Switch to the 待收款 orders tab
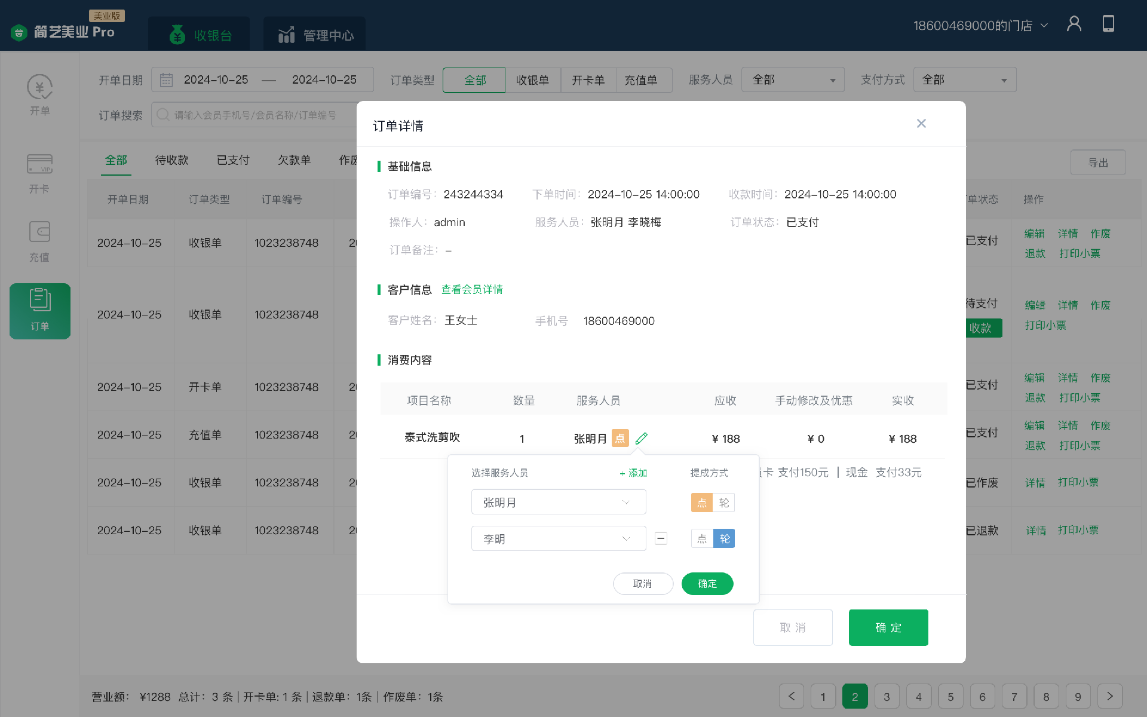This screenshot has width=1147, height=717. pos(171,160)
